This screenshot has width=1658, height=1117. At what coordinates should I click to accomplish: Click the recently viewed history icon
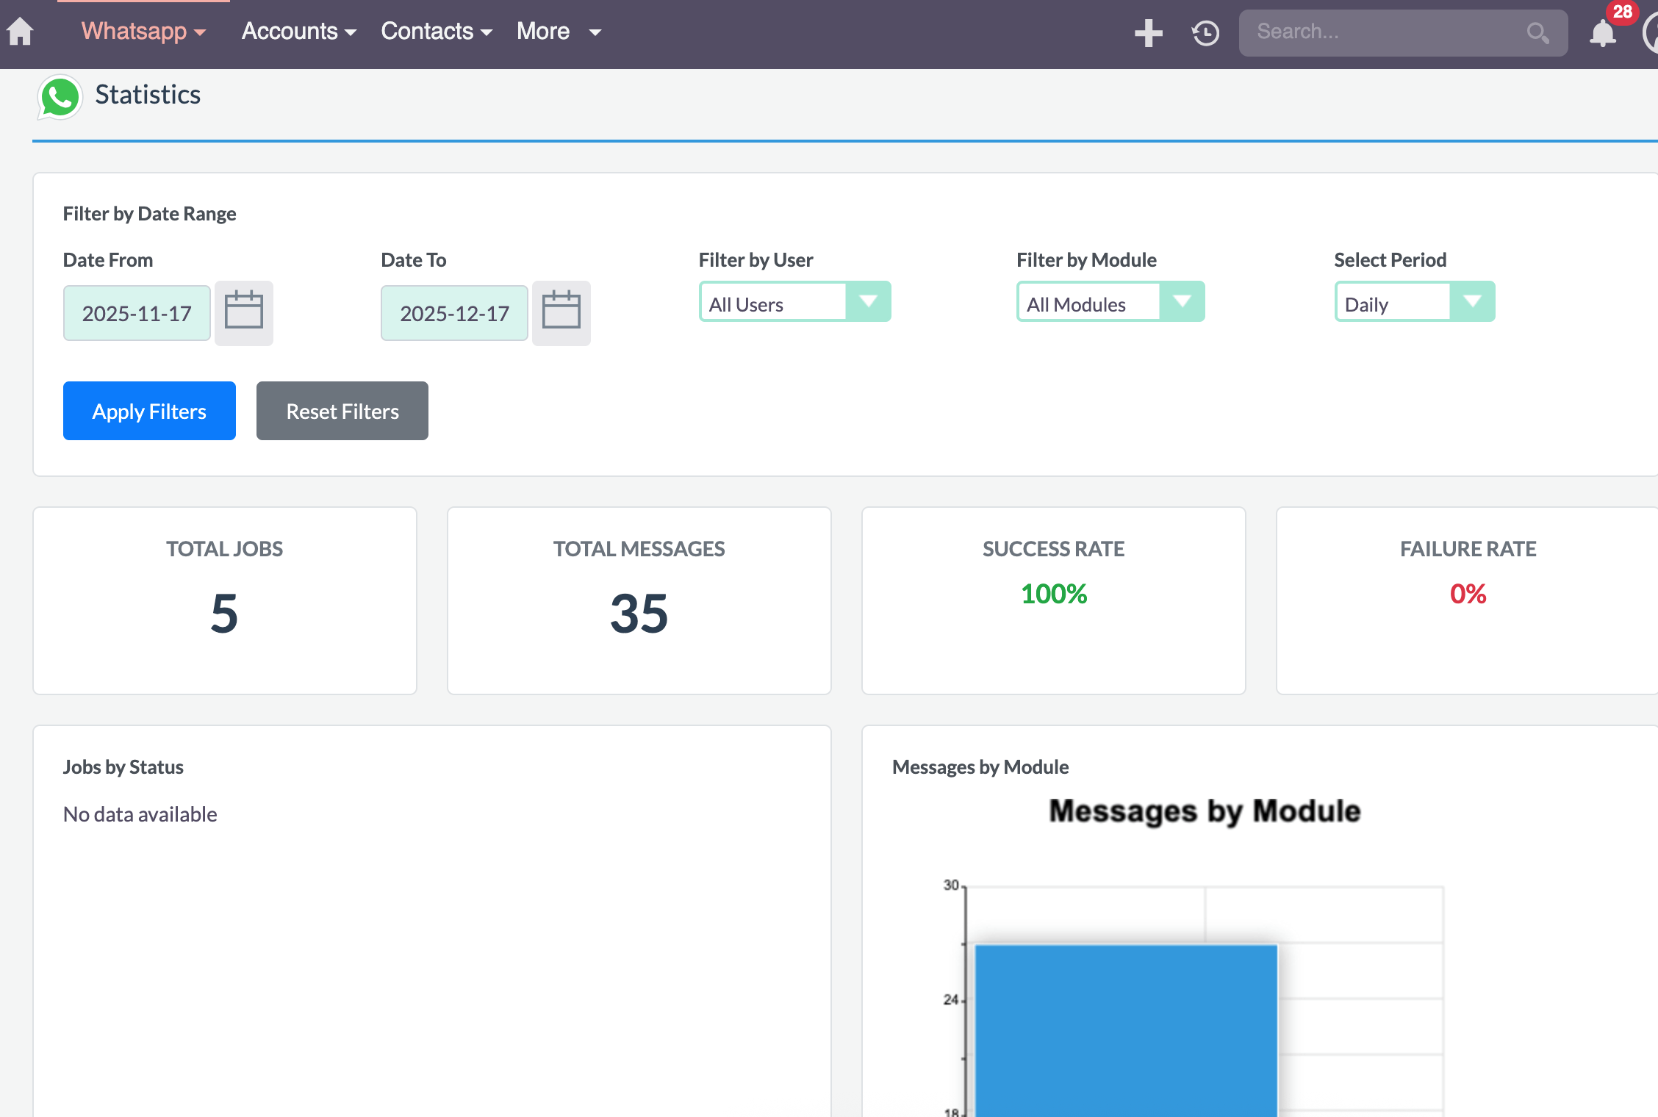click(1204, 33)
